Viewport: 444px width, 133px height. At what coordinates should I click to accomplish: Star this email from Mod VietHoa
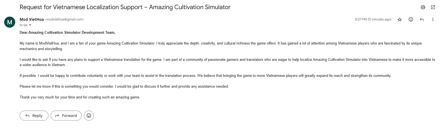(400, 19)
